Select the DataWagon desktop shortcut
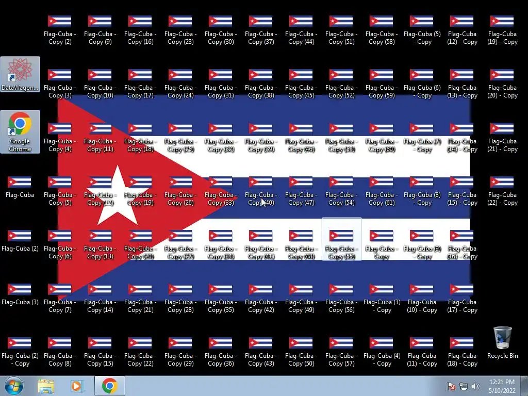Screen dimensions: 528x396 click(x=20, y=74)
